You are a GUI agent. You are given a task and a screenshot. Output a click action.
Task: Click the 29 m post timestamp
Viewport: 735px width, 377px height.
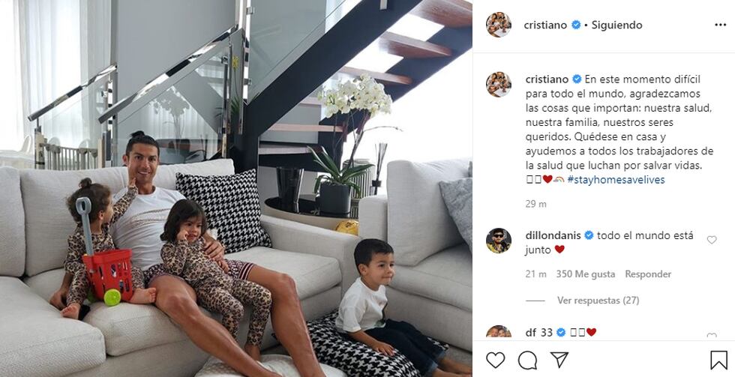[x=535, y=204]
